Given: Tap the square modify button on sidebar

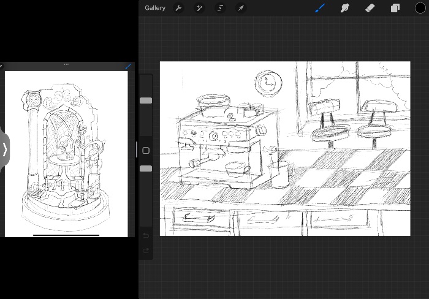Looking at the screenshot, I should coord(146,151).
